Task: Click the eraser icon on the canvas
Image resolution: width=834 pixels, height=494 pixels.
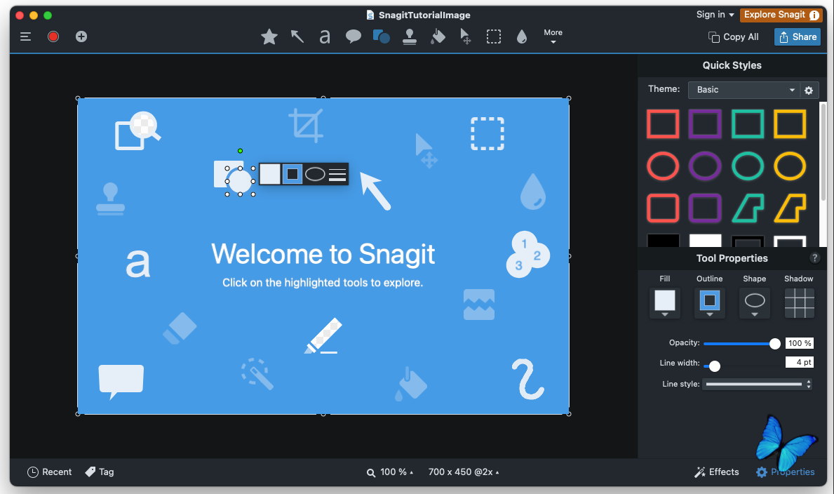Action: click(x=180, y=328)
